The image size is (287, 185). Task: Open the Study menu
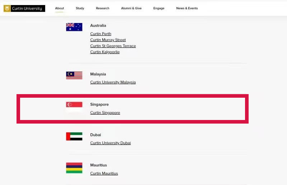coord(80,8)
